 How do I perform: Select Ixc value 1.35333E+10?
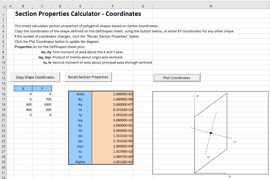click(112, 136)
